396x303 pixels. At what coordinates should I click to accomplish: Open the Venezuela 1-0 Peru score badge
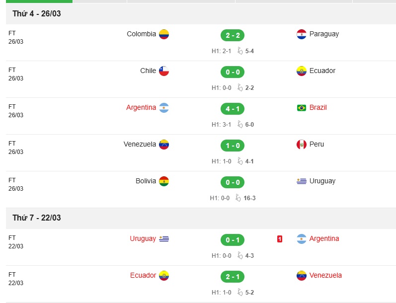233,146
